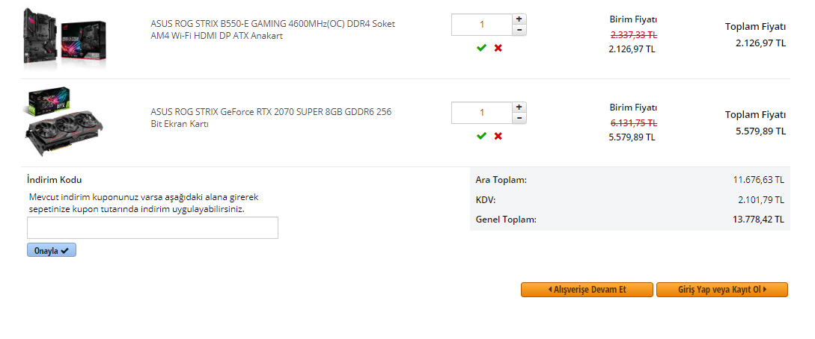Open ASUS ROG STRIX B550-E product link
The height and width of the screenshot is (339, 815).
272,30
